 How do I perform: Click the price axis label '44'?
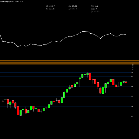(x=132, y=86)
